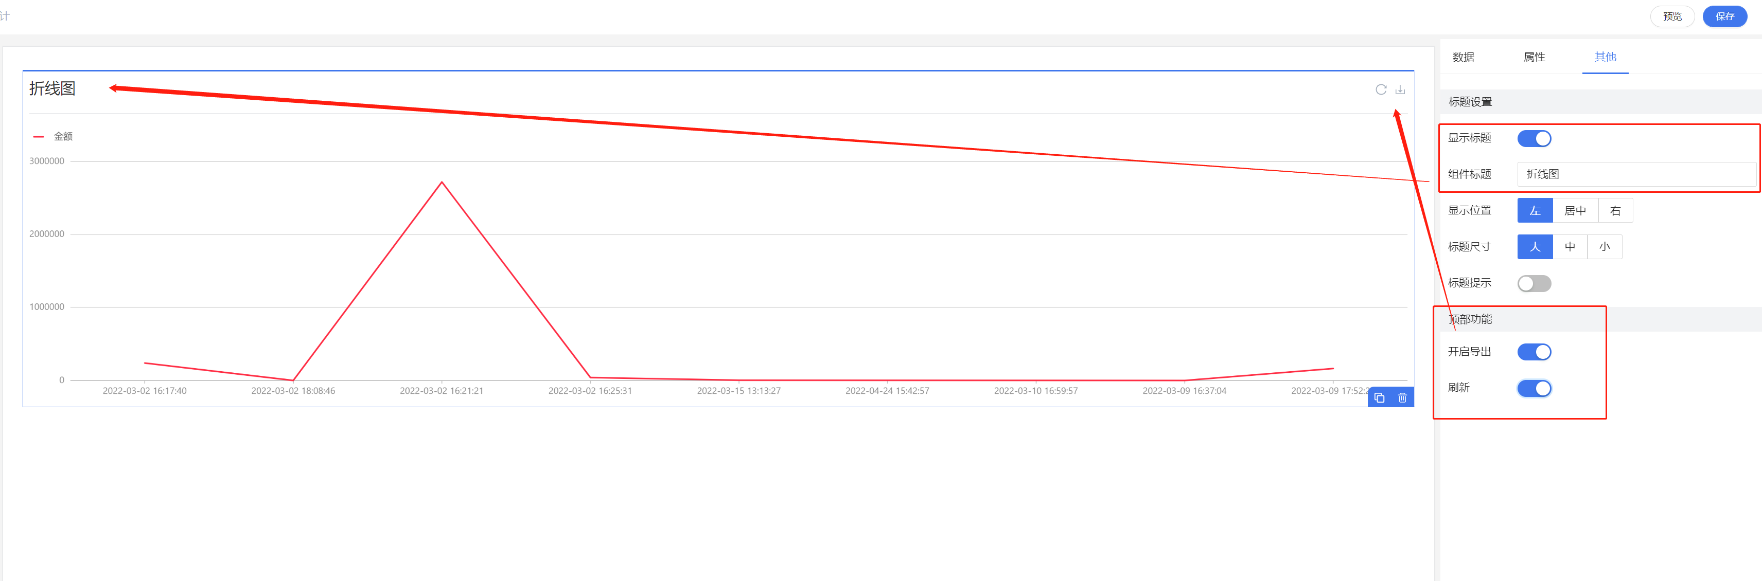
Task: Click the 3000000 y-axis label
Action: pos(46,161)
